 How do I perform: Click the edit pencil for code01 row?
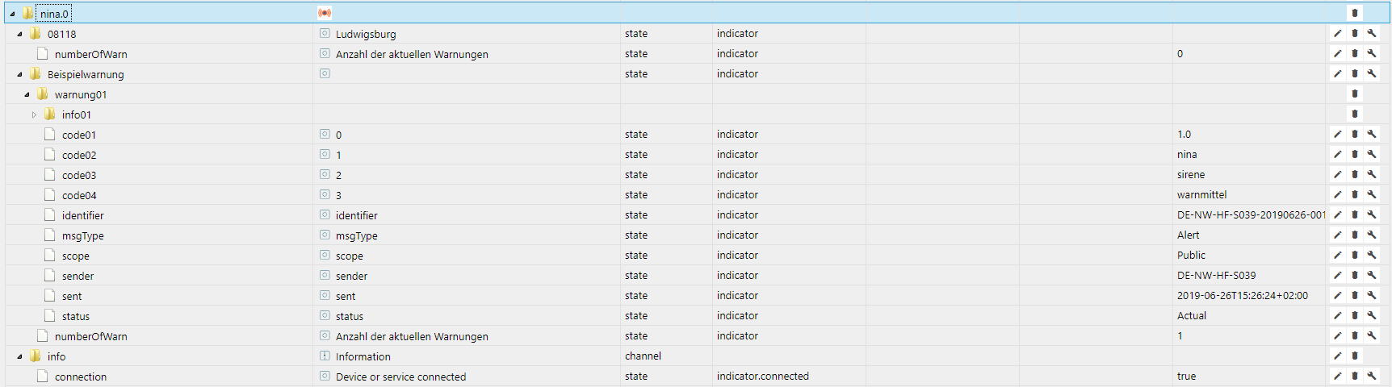pos(1337,135)
